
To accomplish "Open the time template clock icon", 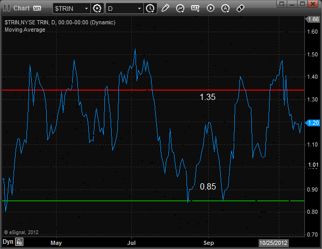I will [x=150, y=9].
